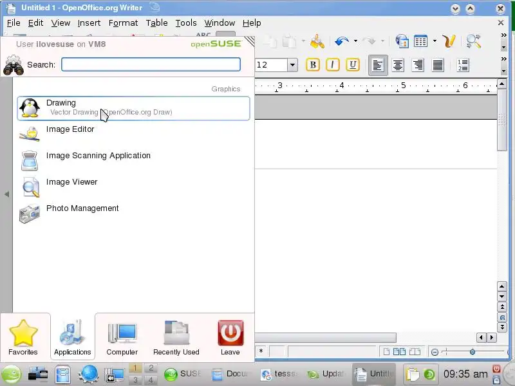Open the Image Editor application
515x386 pixels.
[x=133, y=134]
